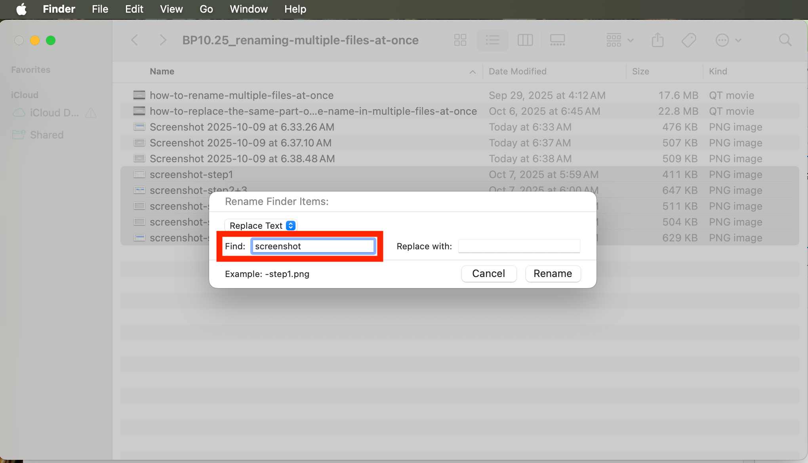
Task: Show the iCloud sync warning on iCloud Drive
Action: [91, 113]
